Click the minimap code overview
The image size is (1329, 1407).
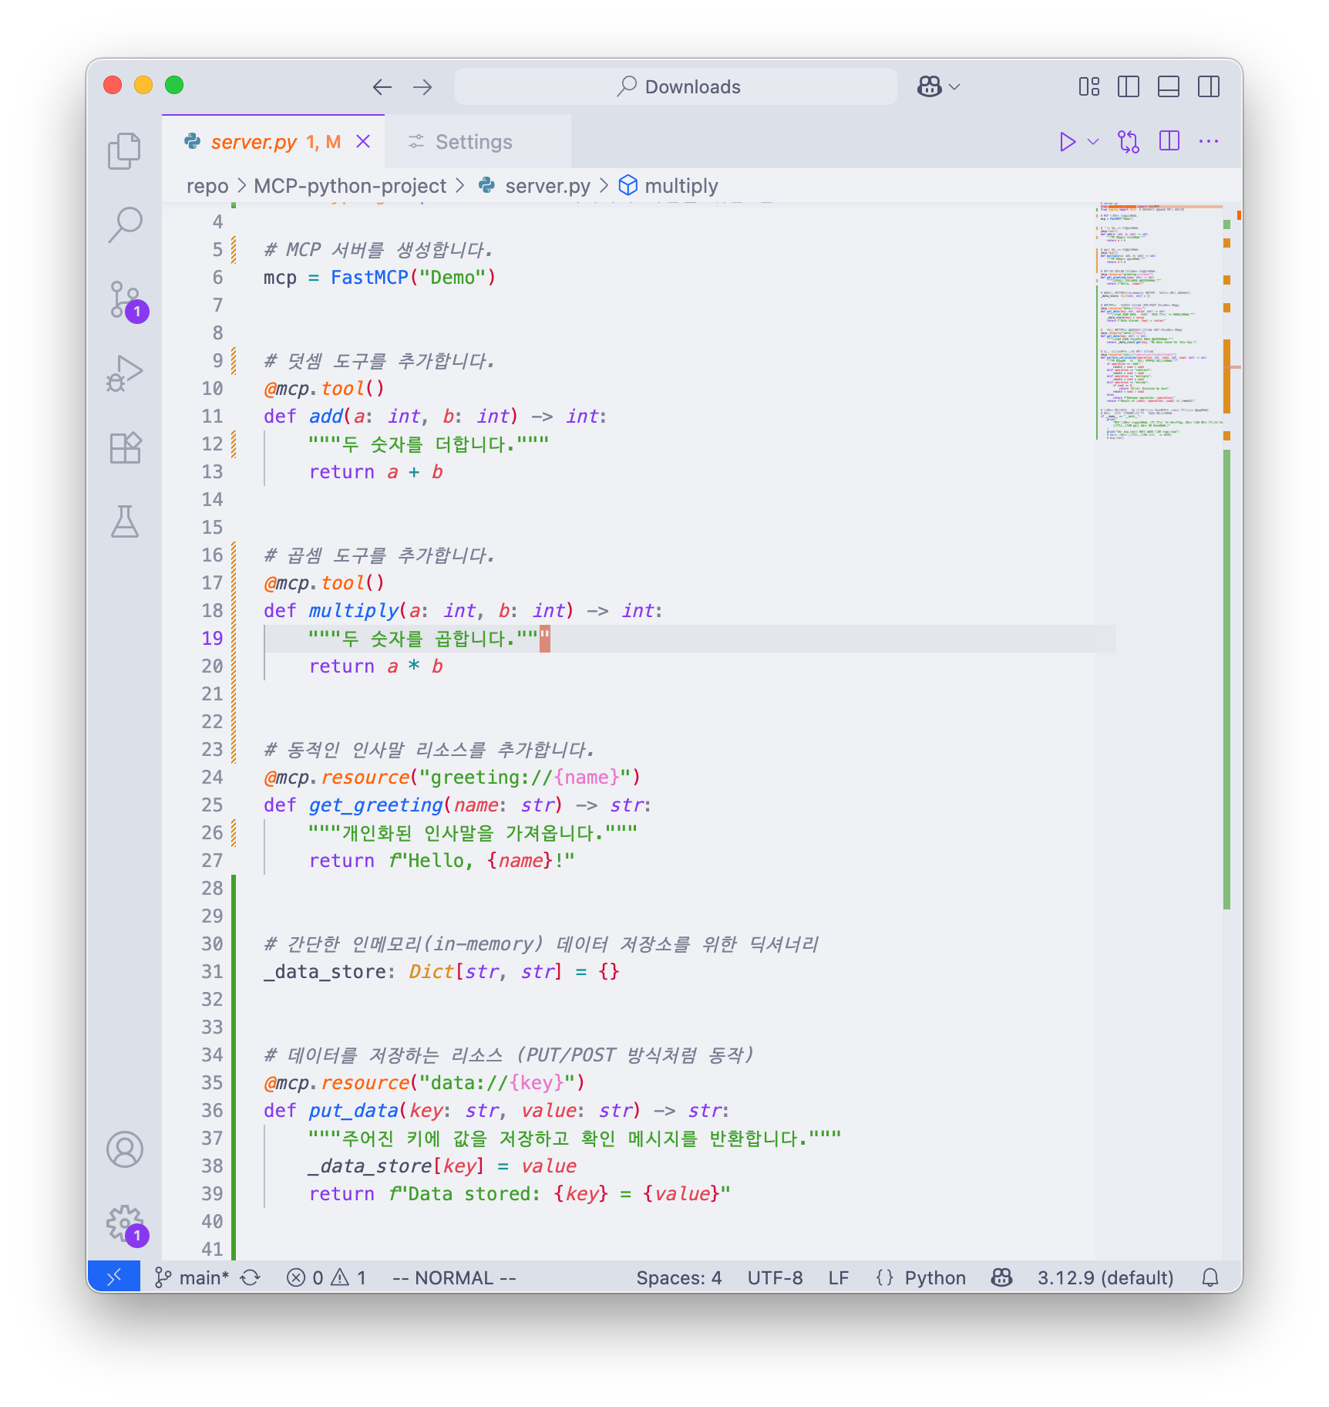tap(1158, 321)
